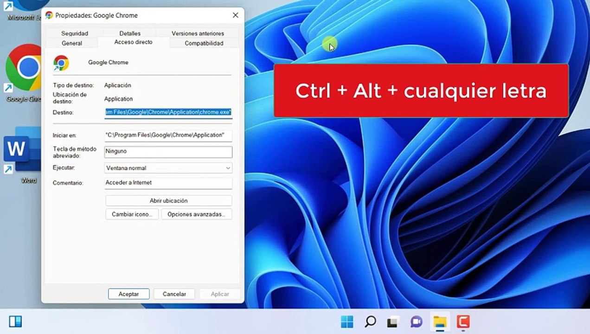Viewport: 590px width, 334px height.
Task: Open Opciones avanzadas
Action: 197,214
